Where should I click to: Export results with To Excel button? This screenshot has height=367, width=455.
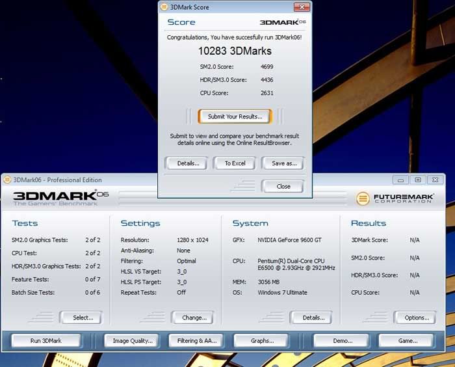pyautogui.click(x=235, y=163)
